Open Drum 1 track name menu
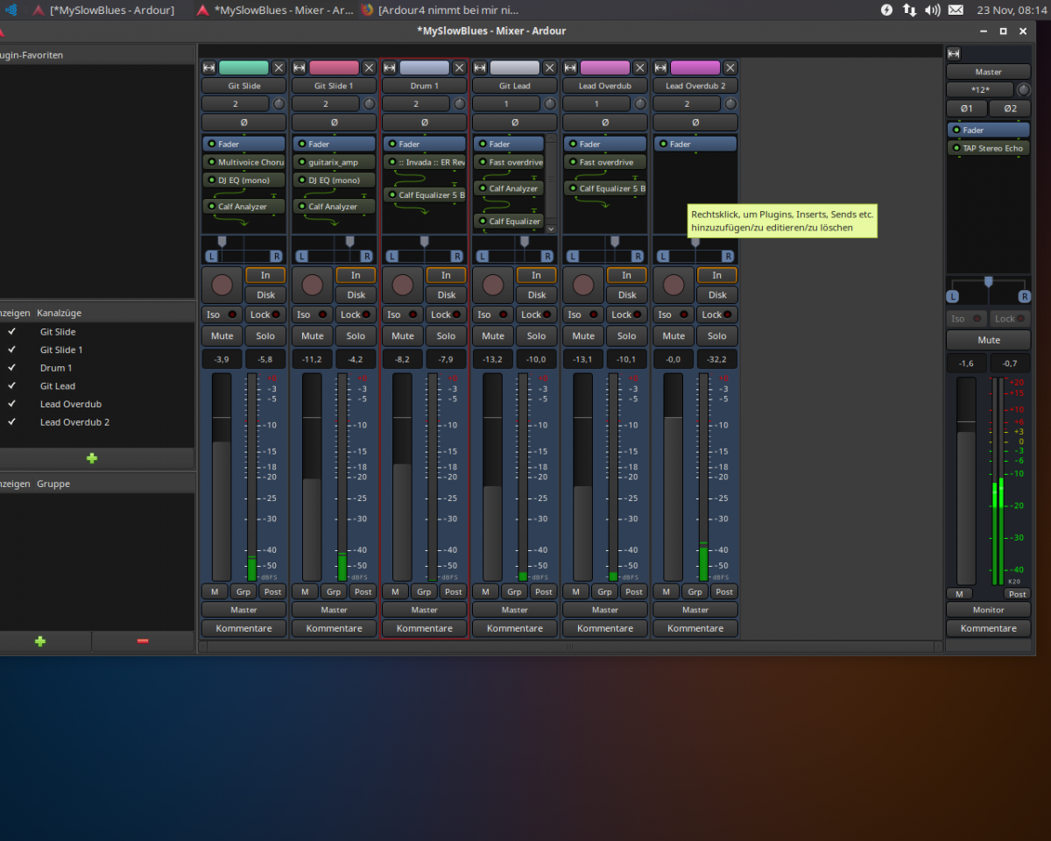The image size is (1051, 841). coord(425,86)
